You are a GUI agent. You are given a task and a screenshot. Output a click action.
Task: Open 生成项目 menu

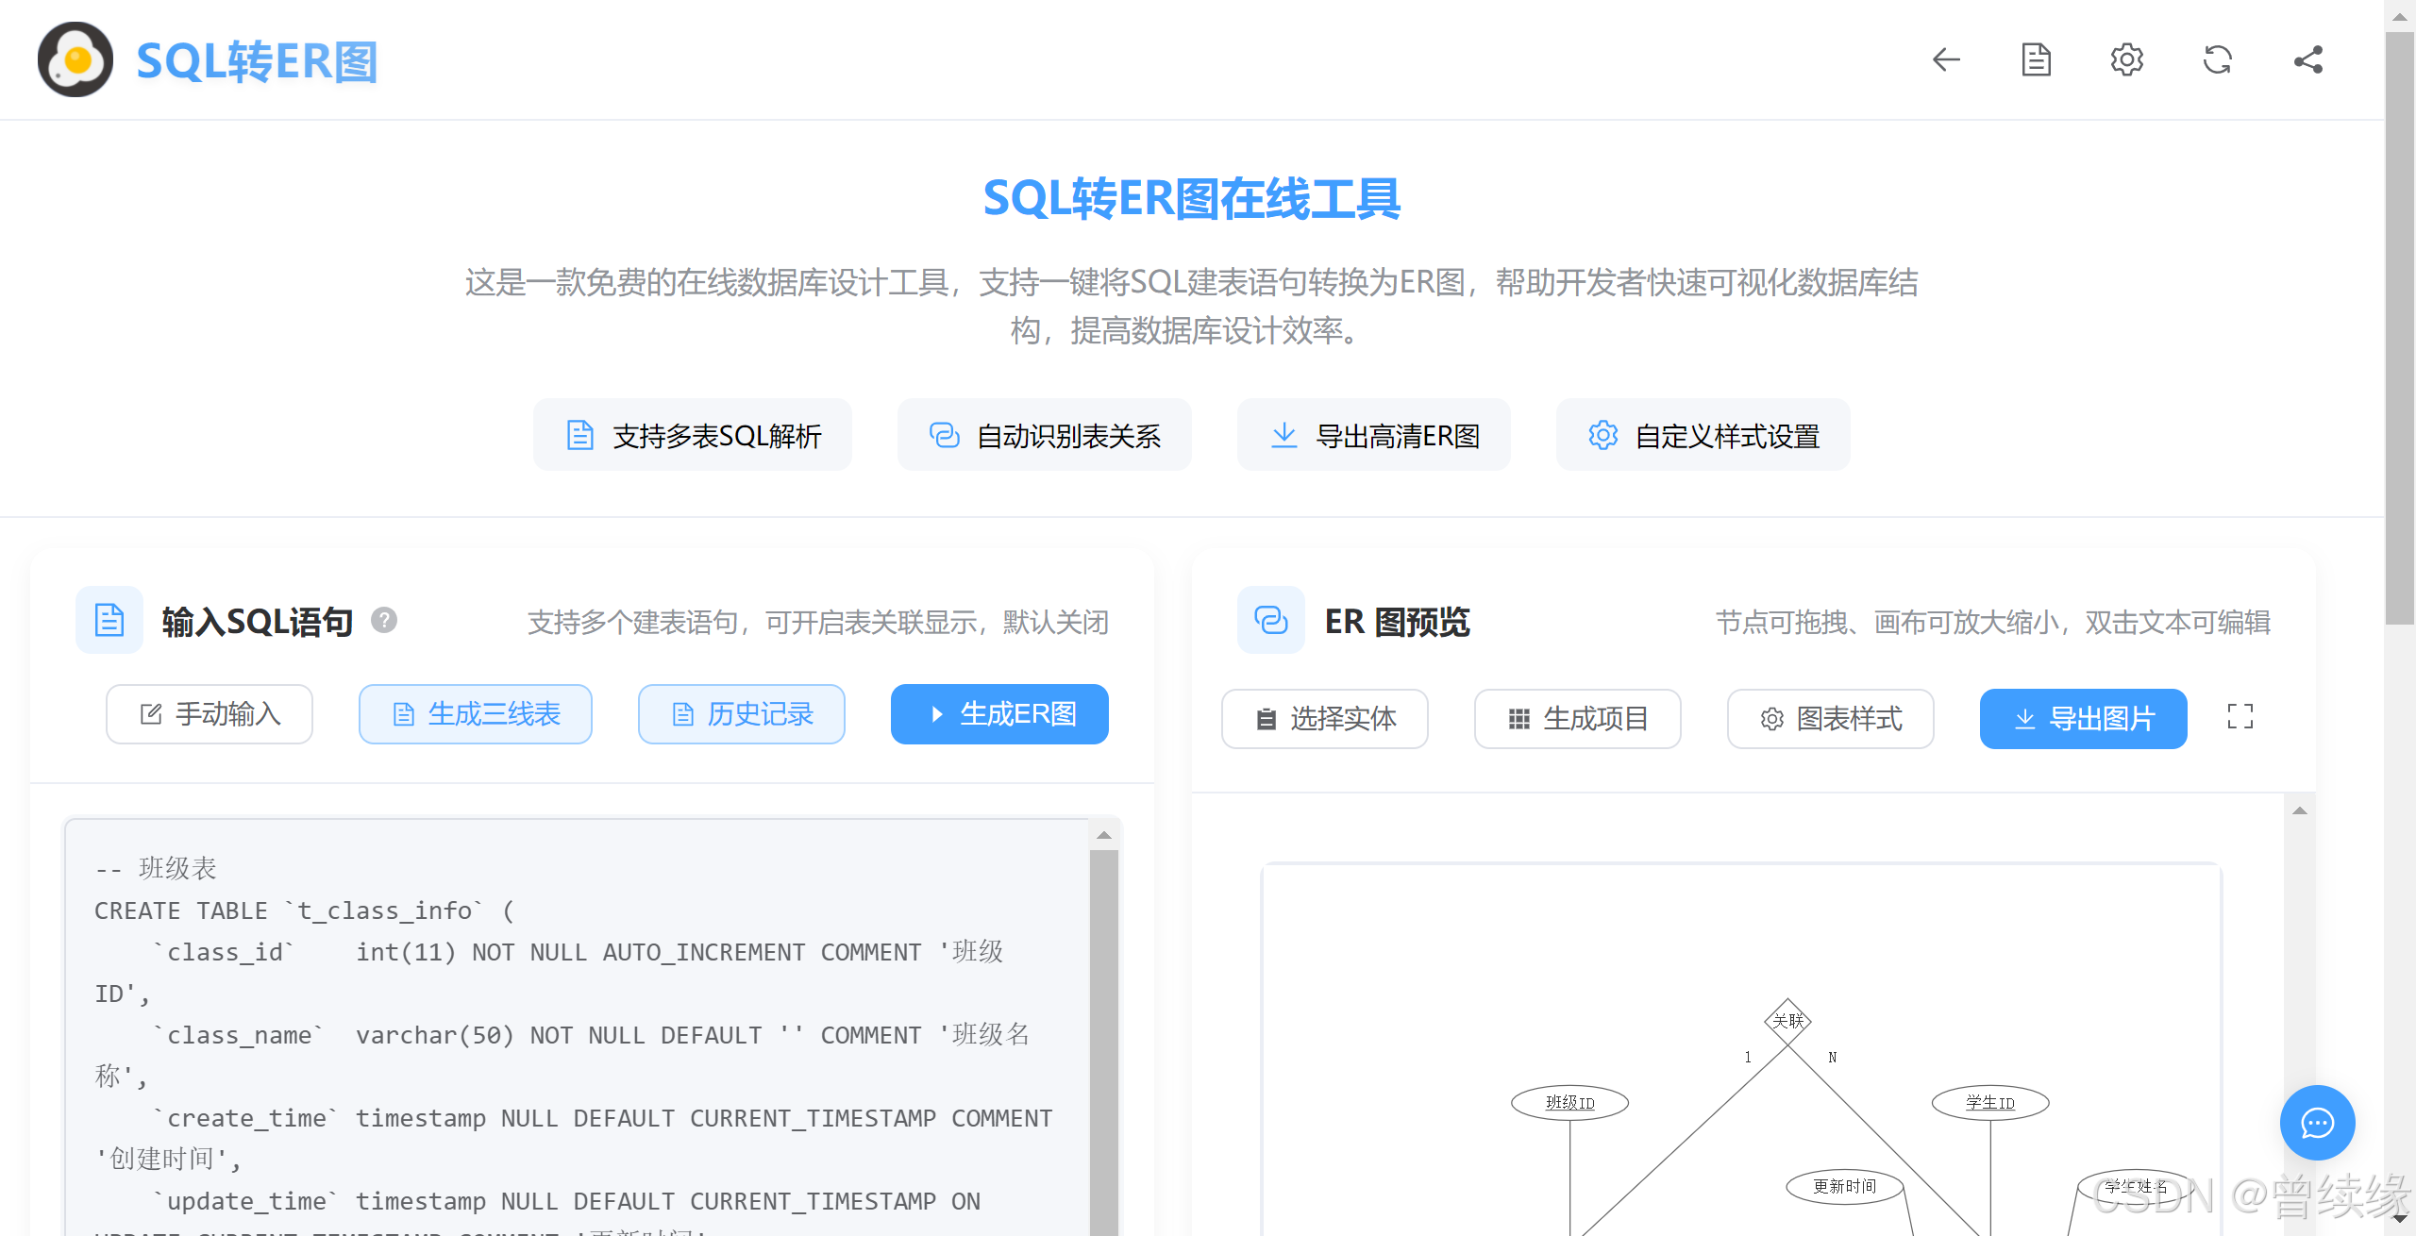coord(1577,719)
